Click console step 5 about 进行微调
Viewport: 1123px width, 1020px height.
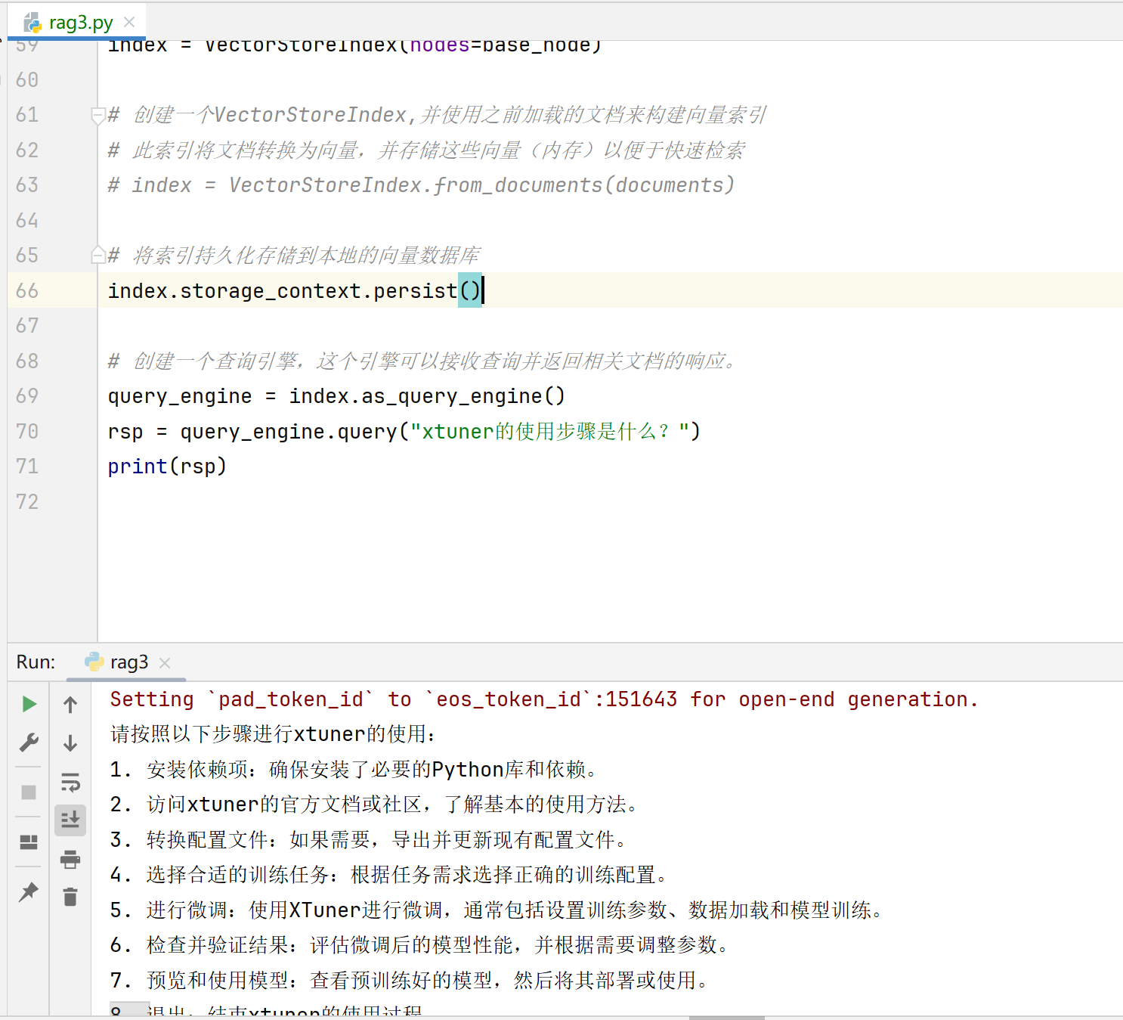pos(499,910)
